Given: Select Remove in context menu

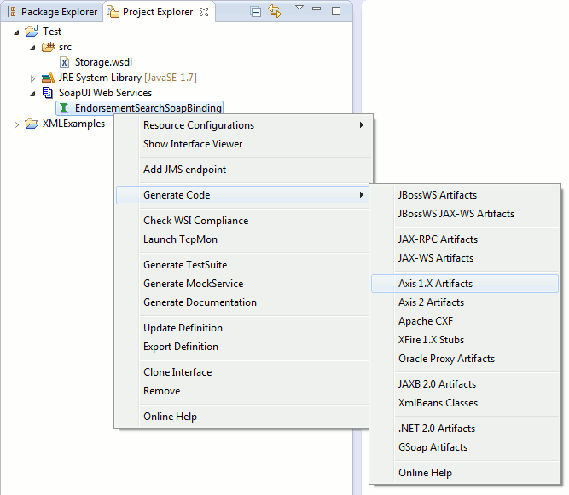Looking at the screenshot, I should [161, 391].
